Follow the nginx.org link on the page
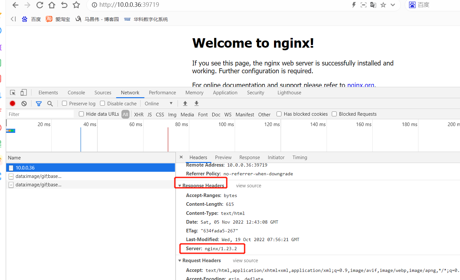The image size is (460, 280). (x=360, y=85)
